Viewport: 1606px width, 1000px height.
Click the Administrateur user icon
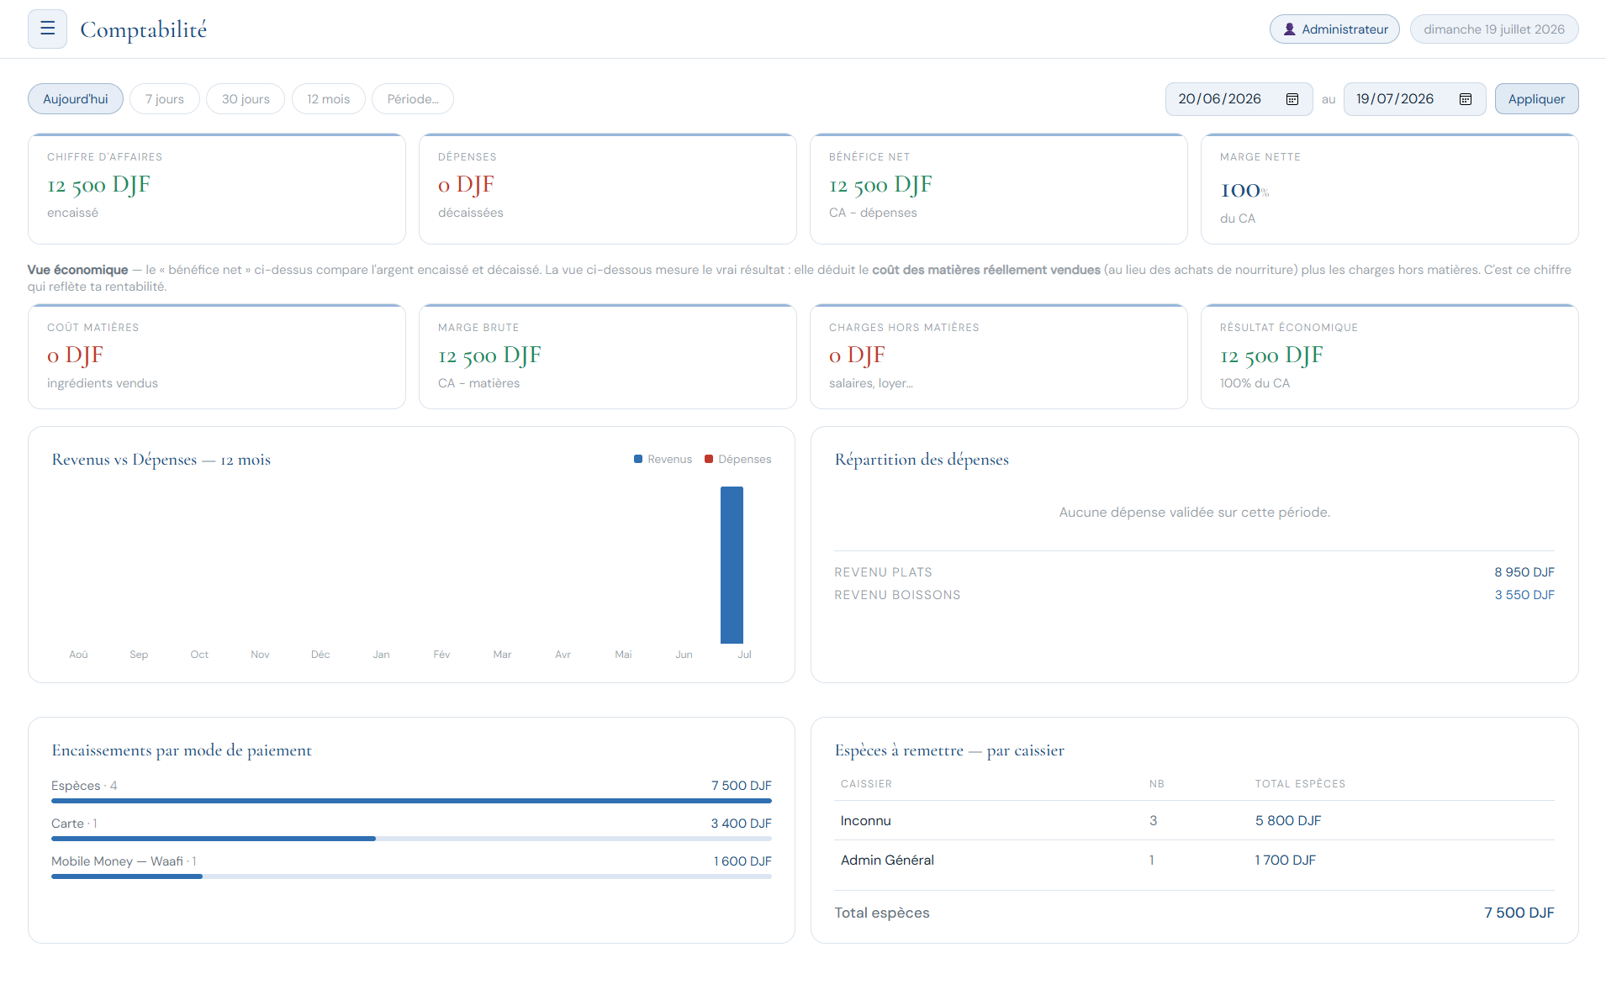click(1289, 29)
